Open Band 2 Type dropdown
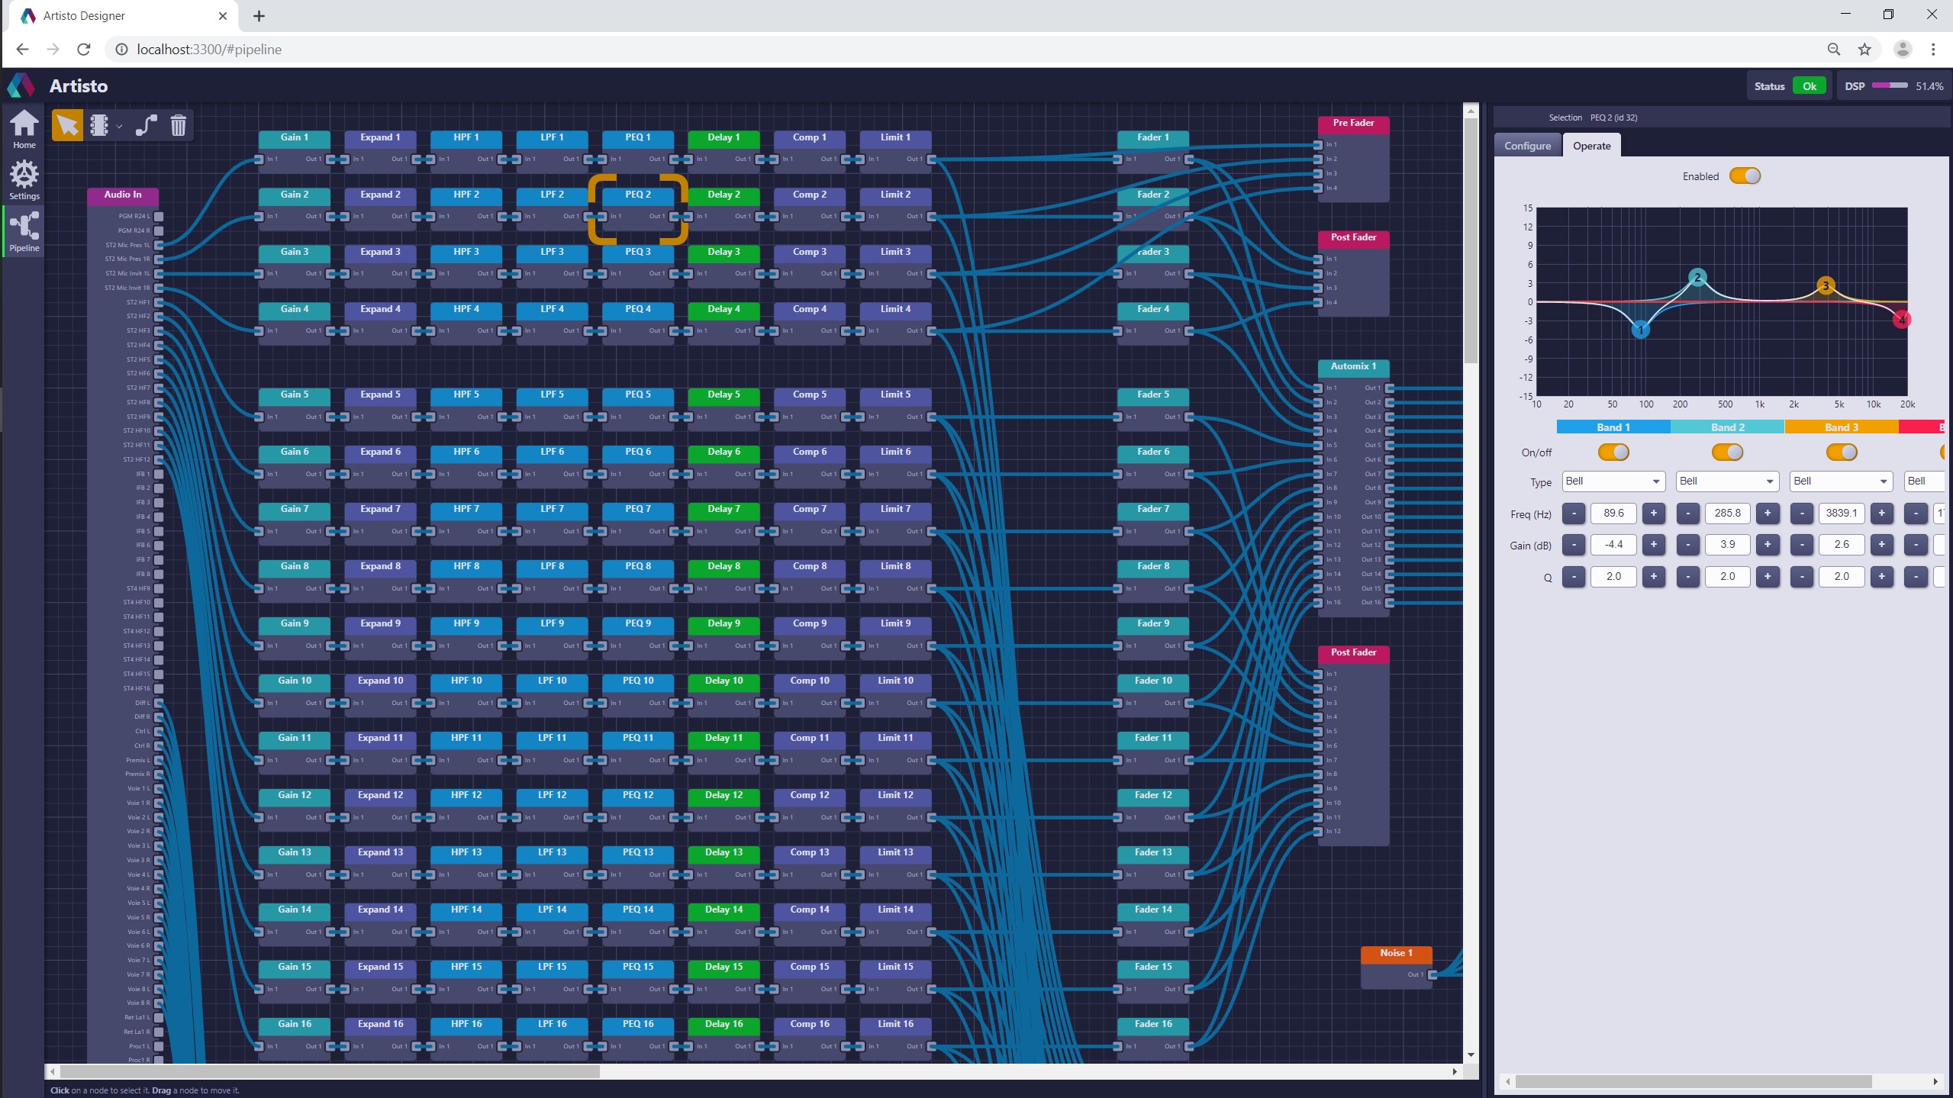This screenshot has height=1098, width=1953. click(1727, 481)
